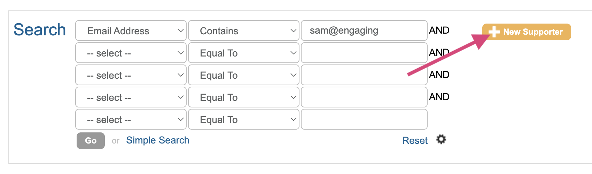Click the second row empty value field
The height and width of the screenshot is (174, 592).
(x=364, y=53)
